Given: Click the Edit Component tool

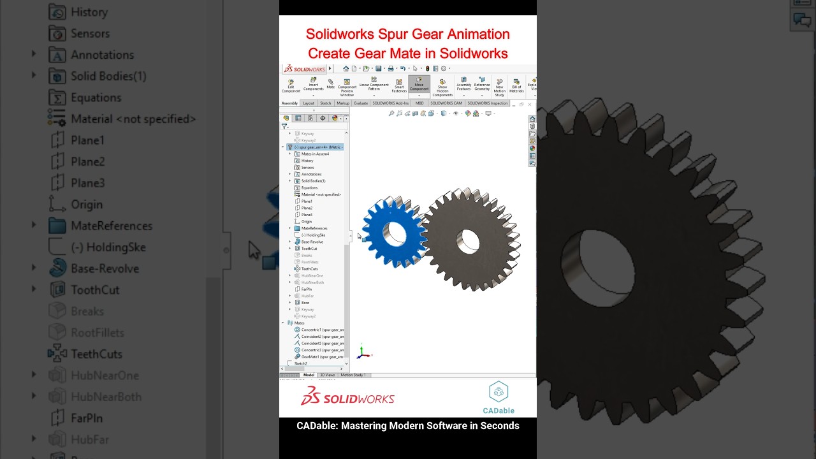Looking at the screenshot, I should [291, 86].
